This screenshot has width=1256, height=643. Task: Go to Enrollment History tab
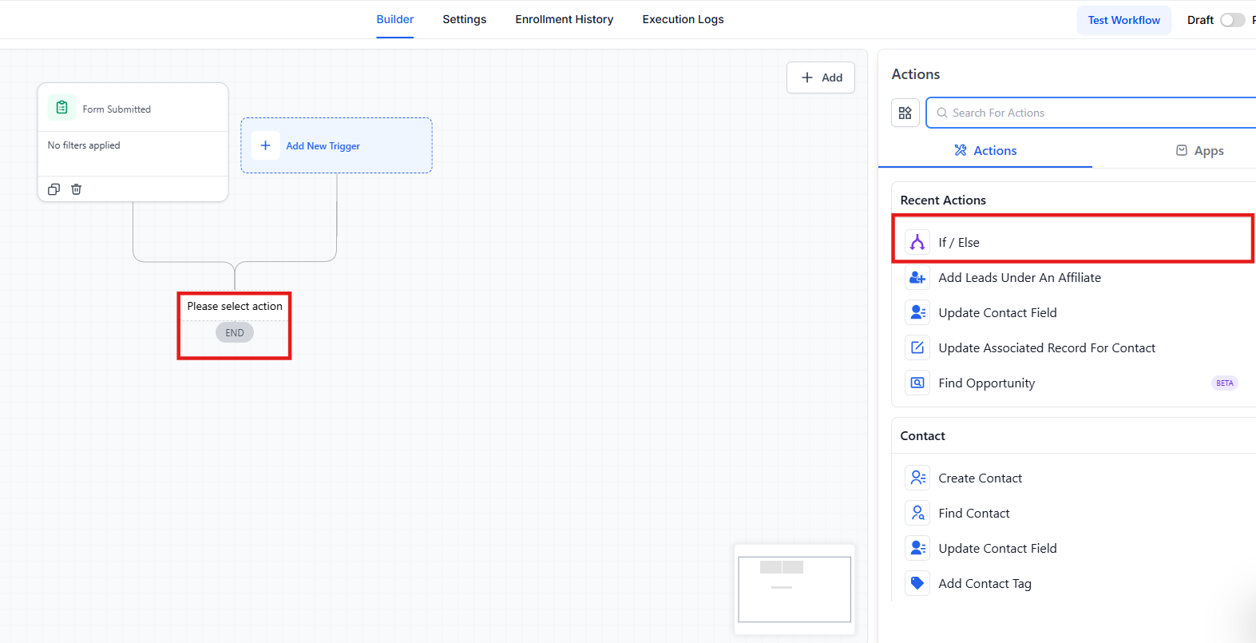(564, 19)
